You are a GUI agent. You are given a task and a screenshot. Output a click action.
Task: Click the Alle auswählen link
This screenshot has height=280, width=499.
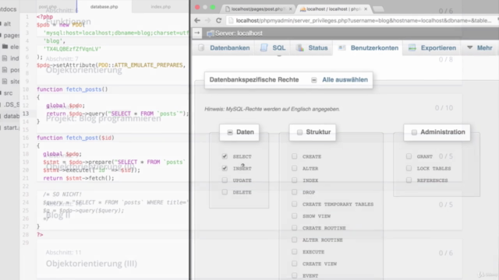[345, 79]
